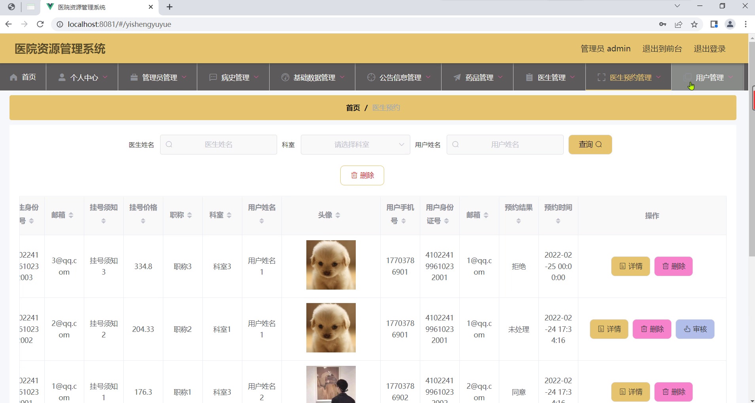The width and height of the screenshot is (755, 403).
Task: Expand the 药品管理 menu chevron
Action: tap(500, 77)
